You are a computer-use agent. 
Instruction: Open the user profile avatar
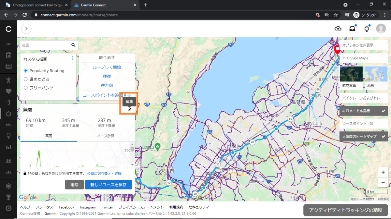[381, 29]
